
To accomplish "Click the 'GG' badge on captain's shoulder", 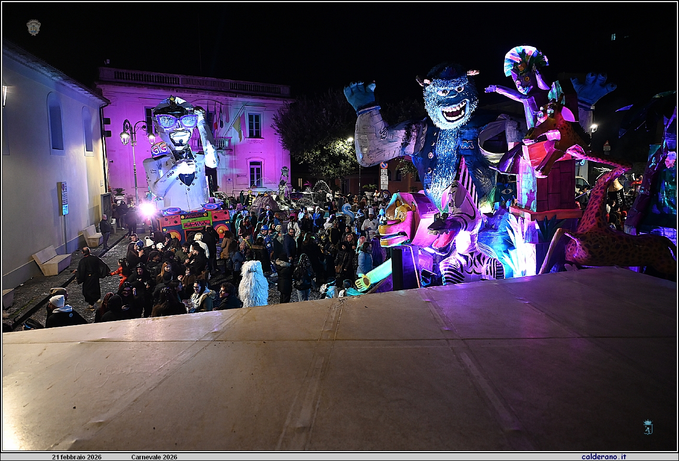I will click(159, 149).
